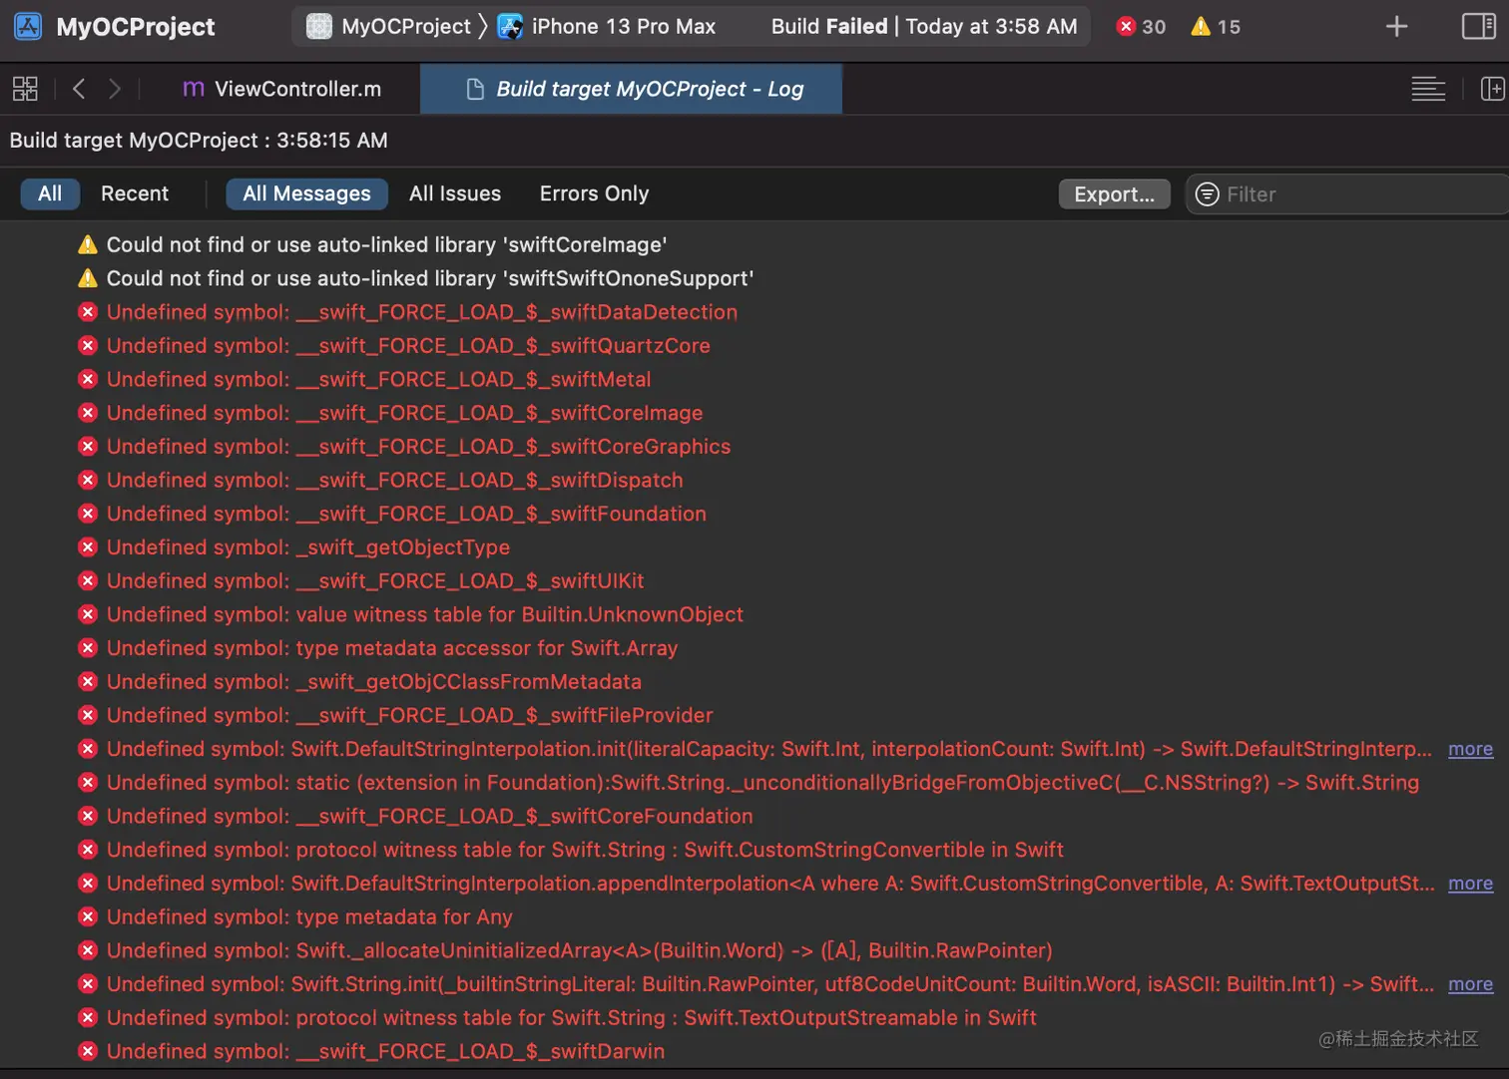Click the Build Failed status text
The width and height of the screenshot is (1509, 1079).
pos(829,27)
